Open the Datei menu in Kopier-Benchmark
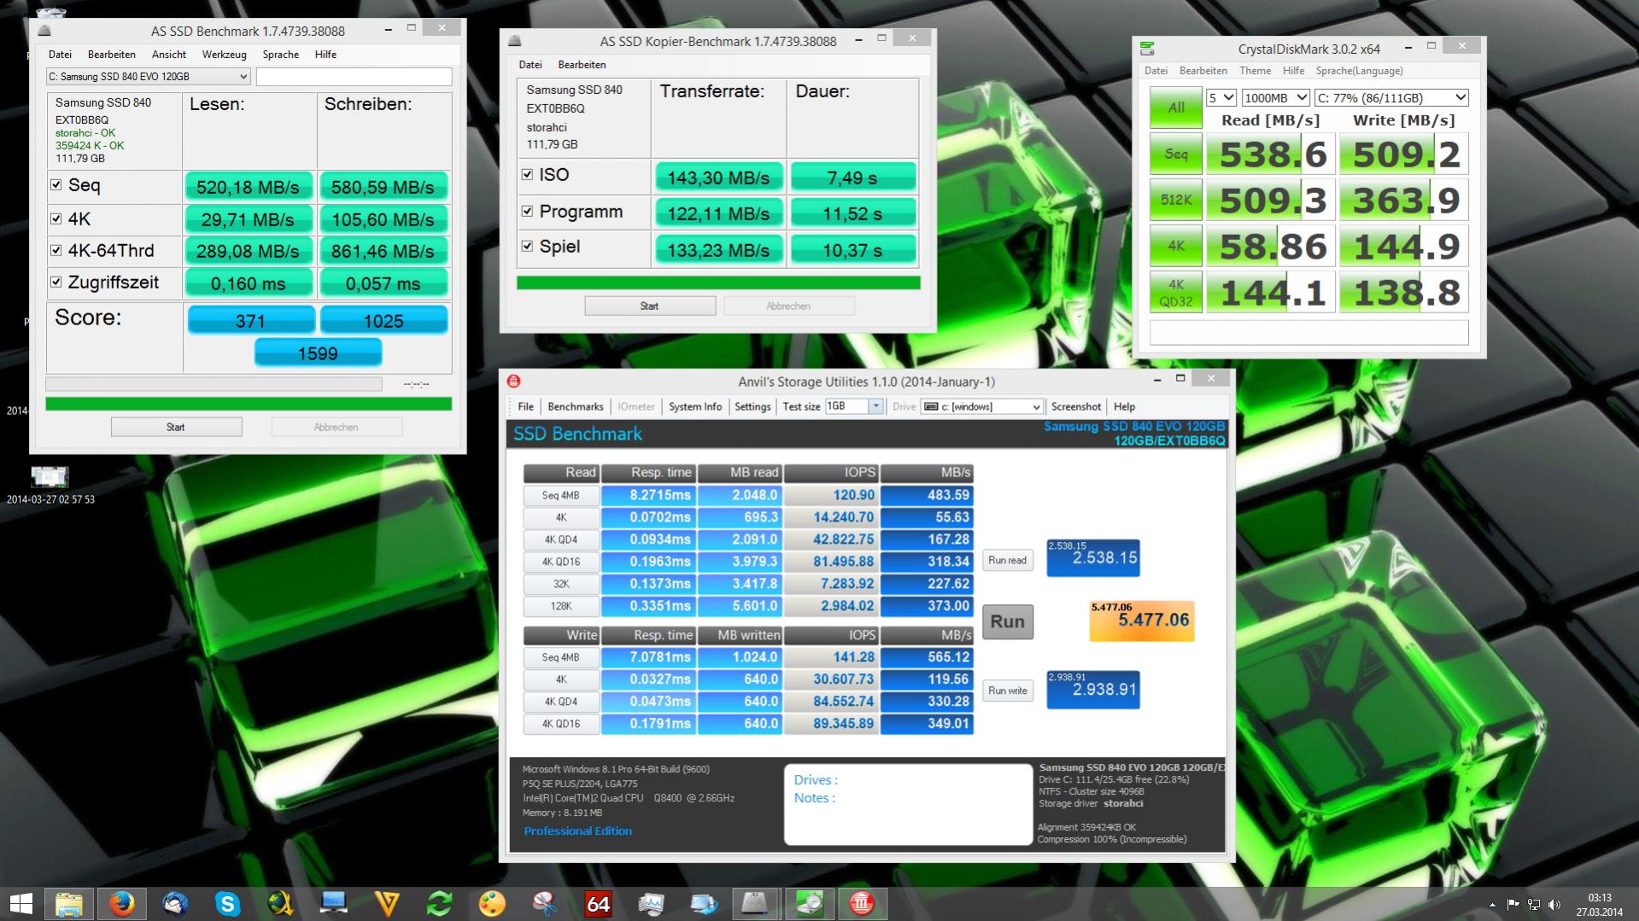This screenshot has height=921, width=1639. point(530,65)
